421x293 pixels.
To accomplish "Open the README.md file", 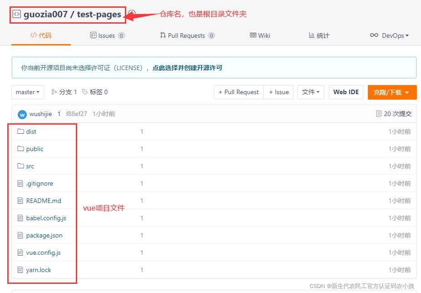I will [44, 201].
